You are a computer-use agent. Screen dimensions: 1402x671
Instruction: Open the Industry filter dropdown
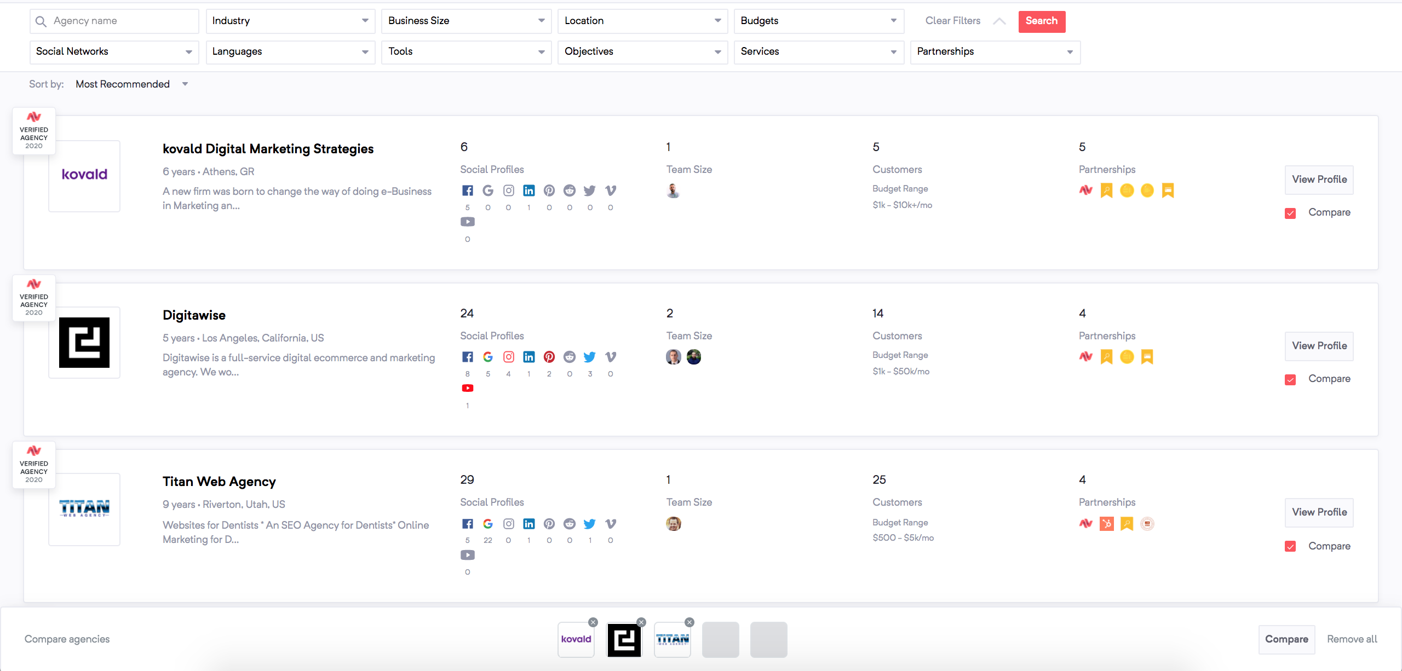point(290,21)
